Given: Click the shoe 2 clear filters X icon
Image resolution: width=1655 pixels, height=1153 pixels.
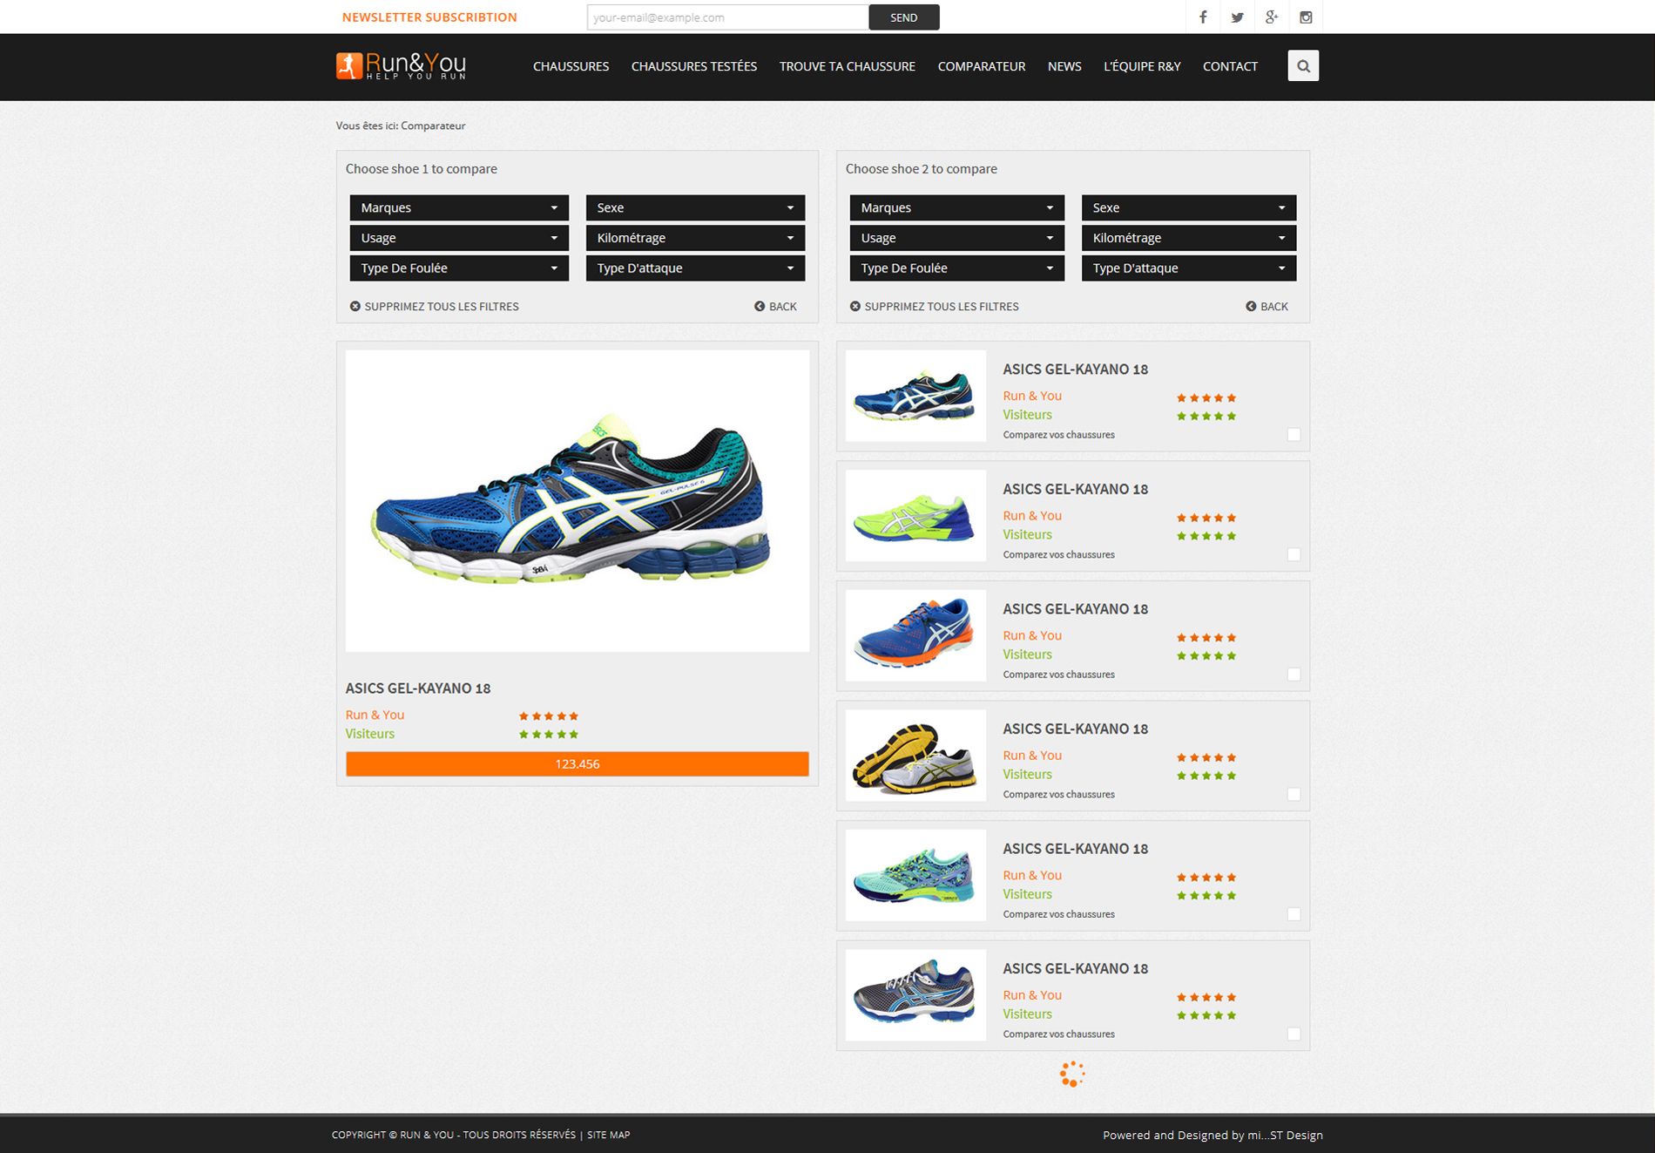Looking at the screenshot, I should point(855,306).
